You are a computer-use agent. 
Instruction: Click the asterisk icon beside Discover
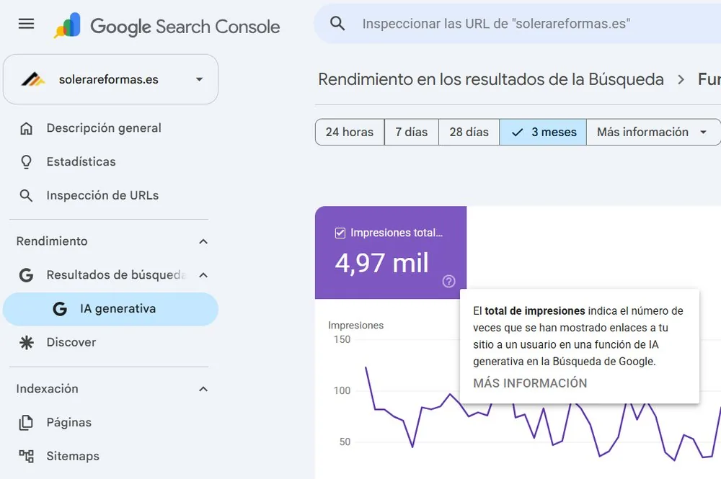click(27, 343)
